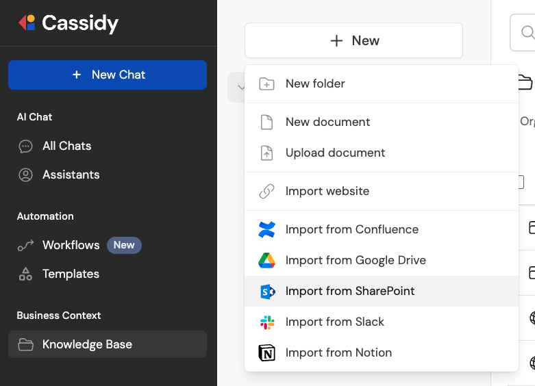The image size is (535, 386).
Task: Start a New Chat
Action: coord(108,75)
